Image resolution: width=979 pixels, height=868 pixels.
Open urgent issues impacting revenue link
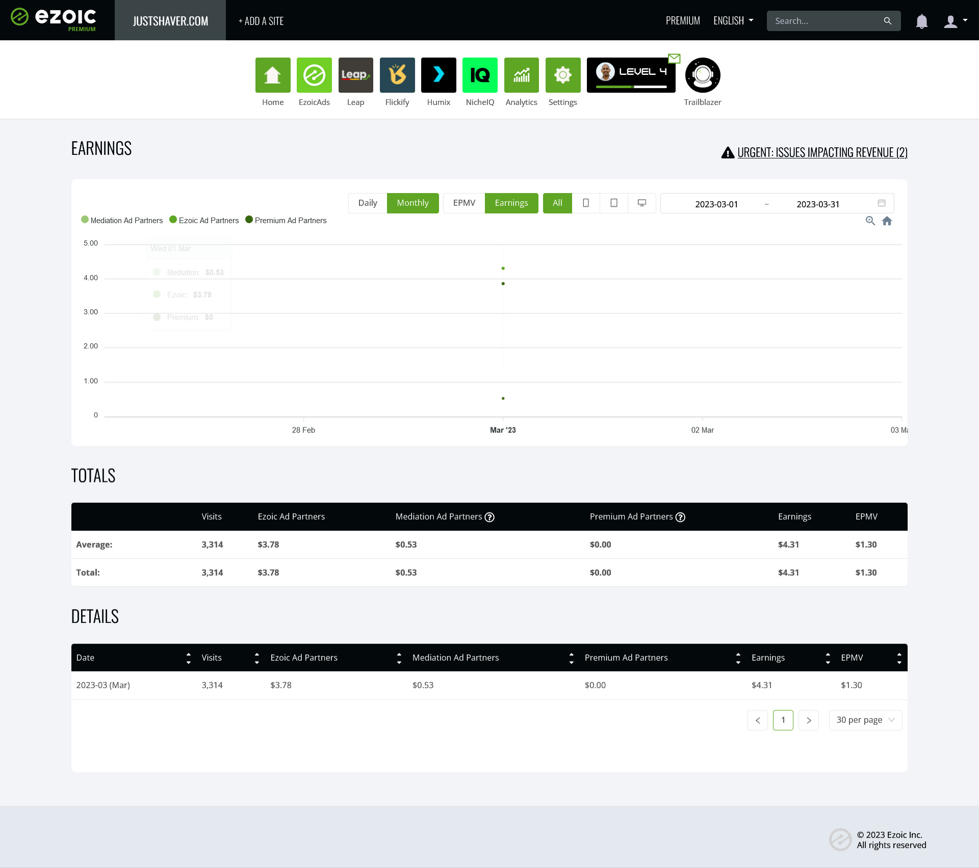click(x=822, y=152)
